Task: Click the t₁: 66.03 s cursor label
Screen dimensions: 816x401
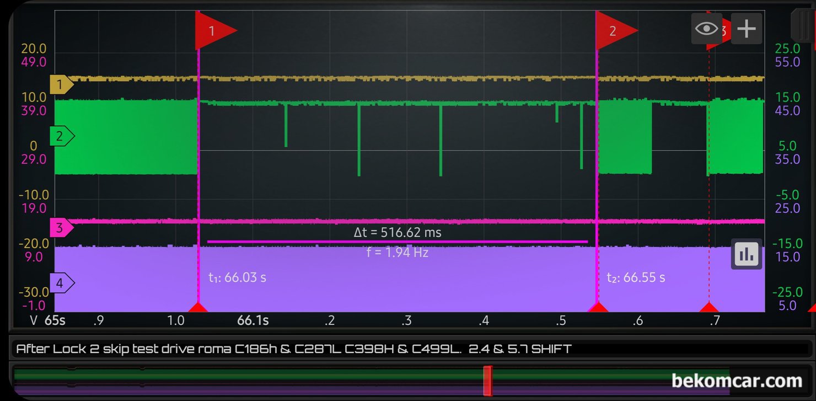Action: 237,277
